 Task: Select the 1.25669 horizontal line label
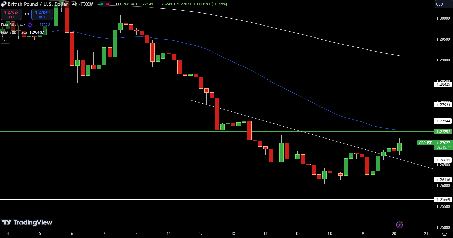(x=443, y=200)
